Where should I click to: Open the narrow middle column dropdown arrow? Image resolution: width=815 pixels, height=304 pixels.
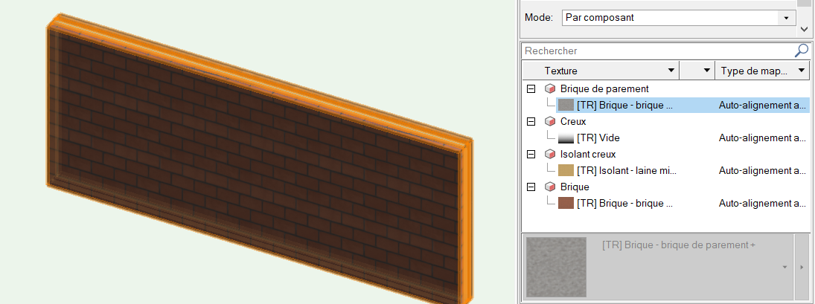(706, 71)
